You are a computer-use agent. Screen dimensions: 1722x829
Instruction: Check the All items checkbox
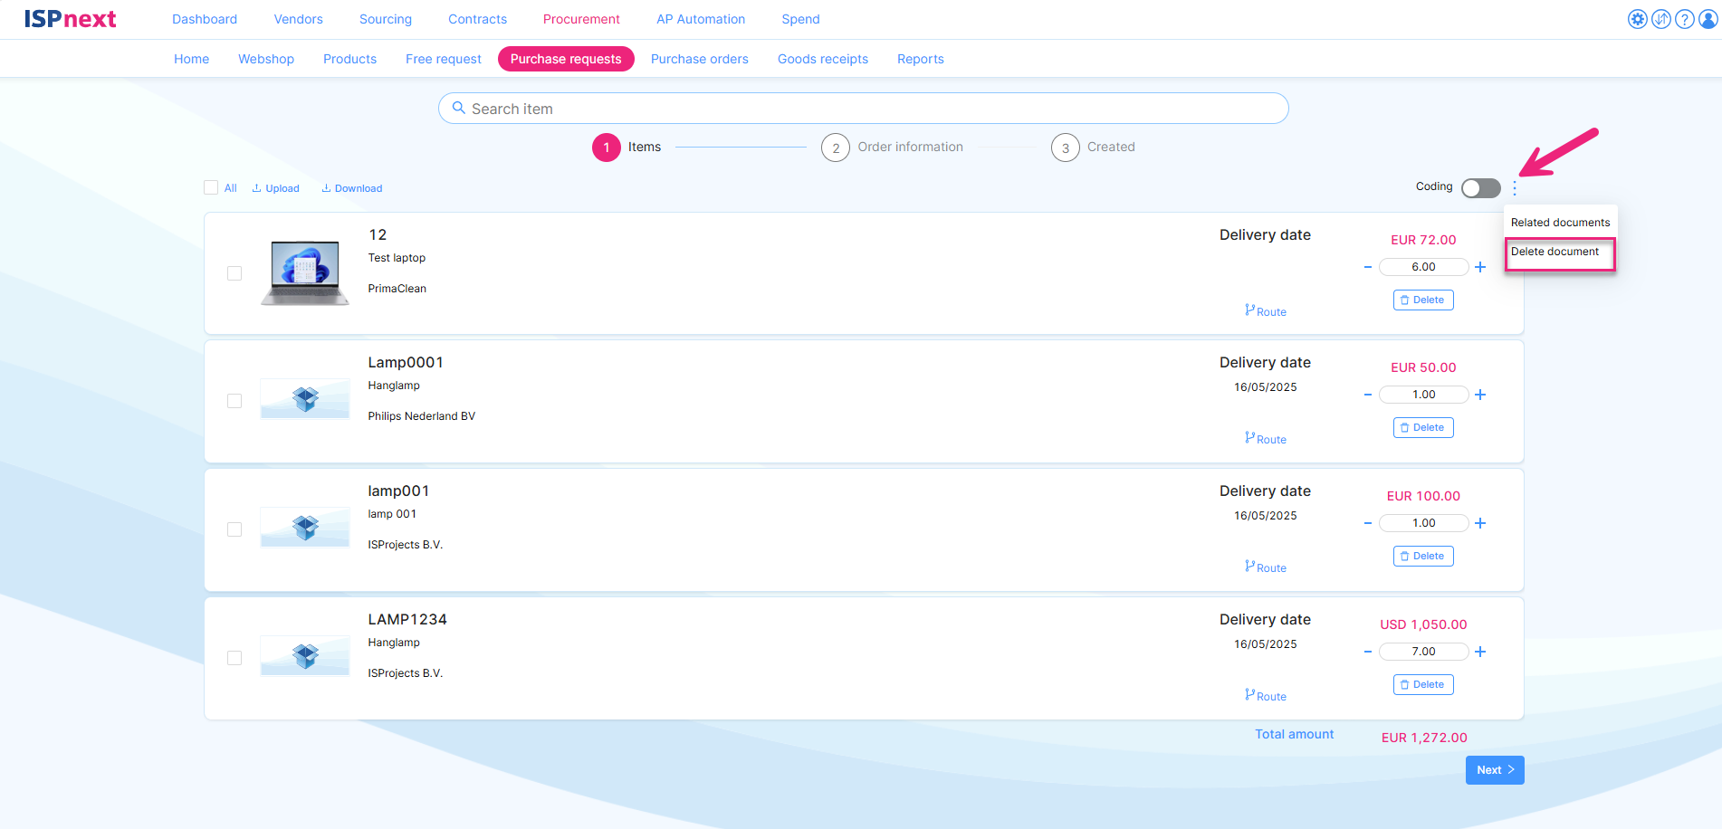[211, 187]
